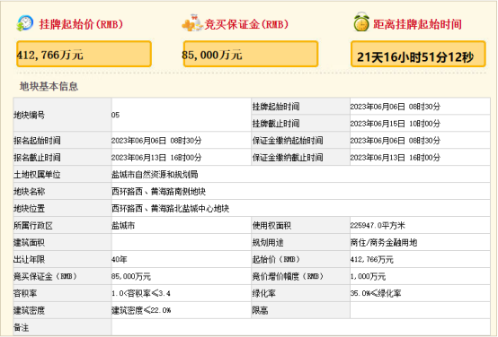Click the 竞价增价幅度(RMB) label

(288, 277)
